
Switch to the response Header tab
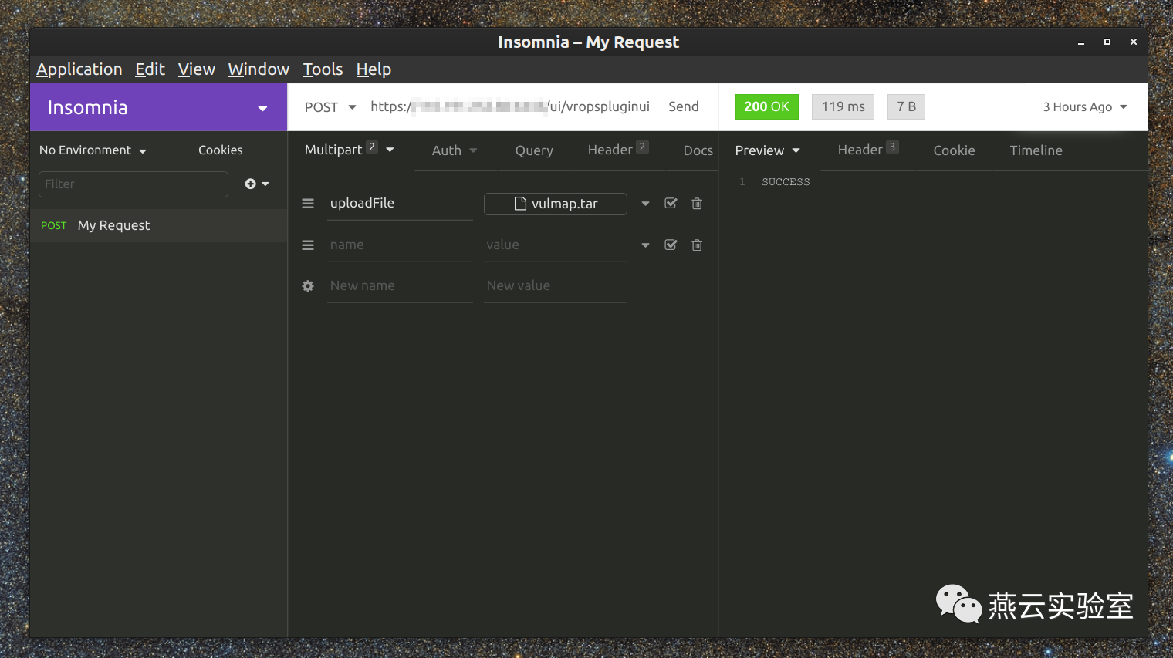point(868,150)
